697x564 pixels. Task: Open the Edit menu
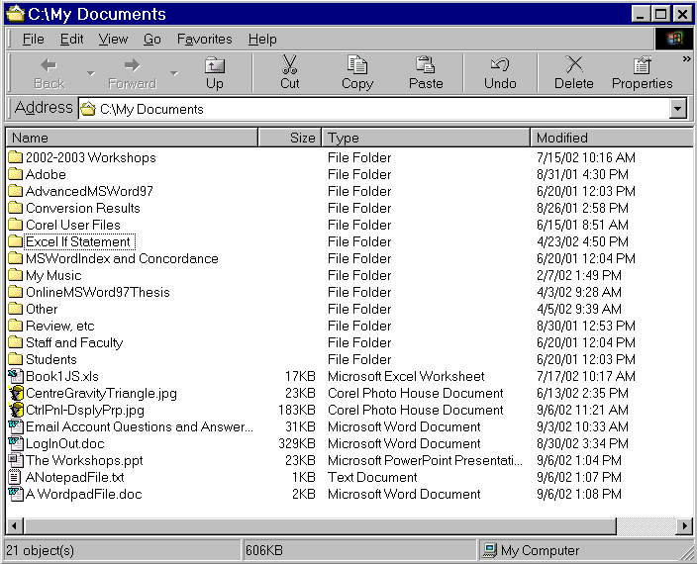click(71, 39)
